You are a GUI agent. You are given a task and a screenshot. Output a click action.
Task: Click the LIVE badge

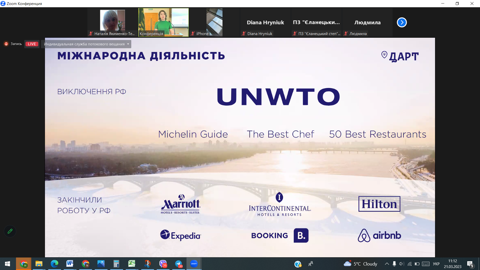(32, 44)
